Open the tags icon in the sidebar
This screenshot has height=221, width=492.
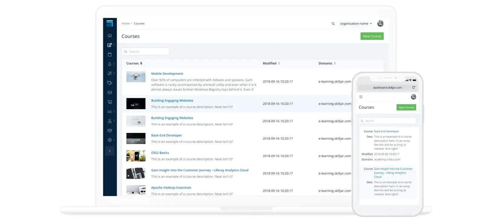pyautogui.click(x=110, y=83)
